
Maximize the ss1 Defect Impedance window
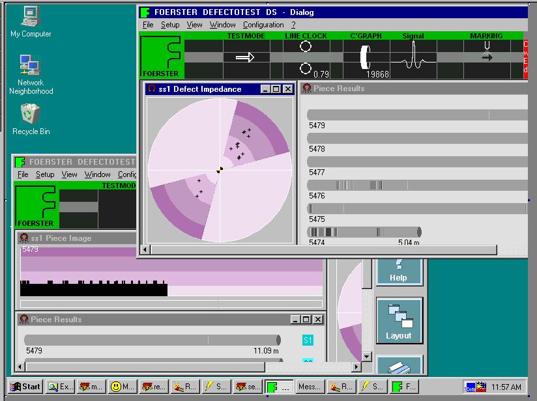pyautogui.click(x=276, y=89)
